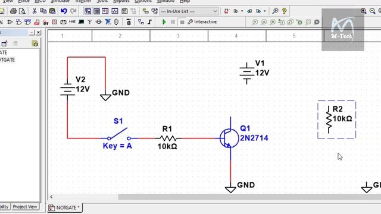The image size is (381, 214).
Task: Place a power probe (W)
Action: (273, 22)
